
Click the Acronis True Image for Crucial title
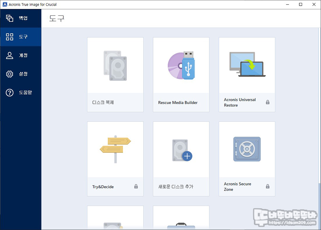coord(32,5)
